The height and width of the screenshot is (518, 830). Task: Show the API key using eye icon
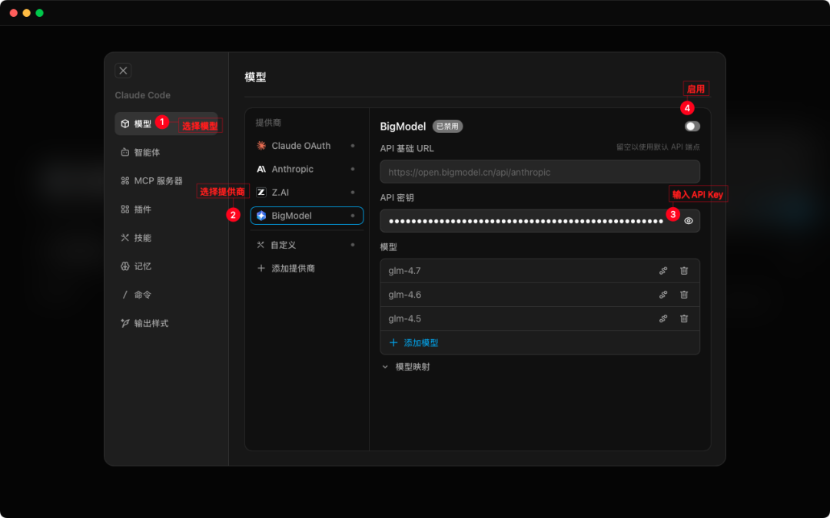(x=689, y=221)
